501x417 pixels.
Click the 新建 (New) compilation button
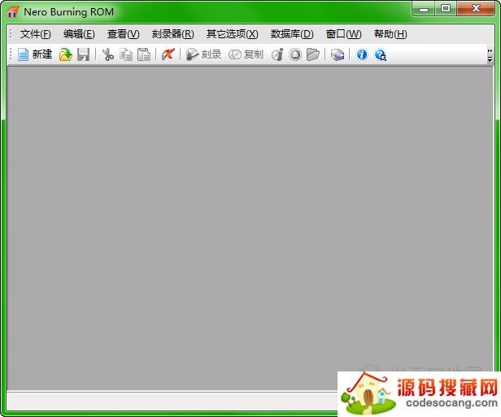(34, 54)
